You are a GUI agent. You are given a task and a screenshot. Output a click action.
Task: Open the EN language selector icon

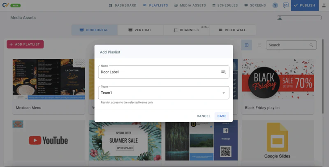click(285, 5)
